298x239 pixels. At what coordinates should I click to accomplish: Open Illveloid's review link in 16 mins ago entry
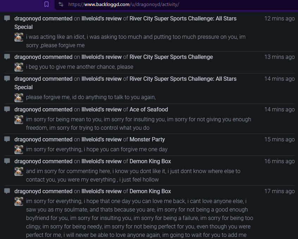(x=101, y=161)
